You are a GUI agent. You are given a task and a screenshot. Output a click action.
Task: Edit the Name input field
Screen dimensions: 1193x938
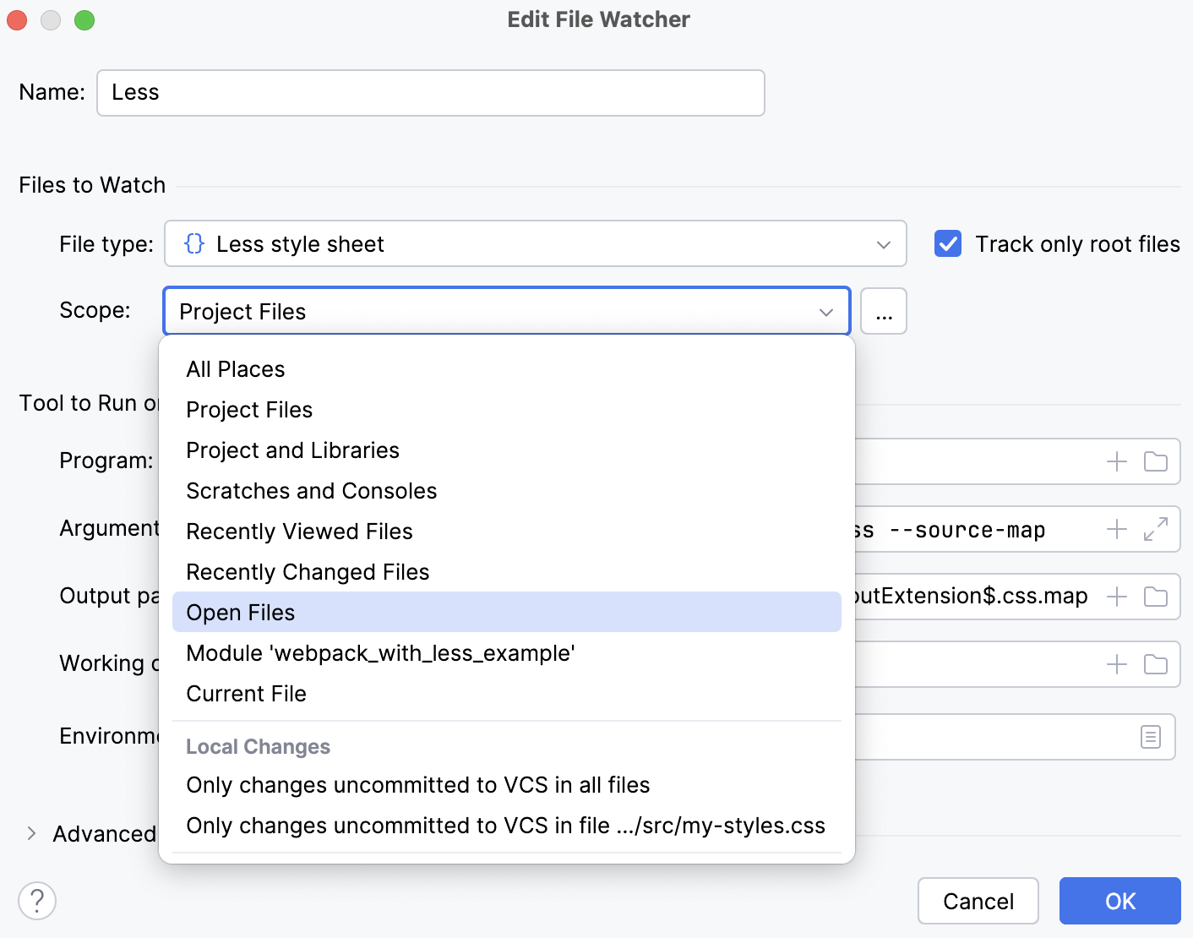[x=429, y=93]
